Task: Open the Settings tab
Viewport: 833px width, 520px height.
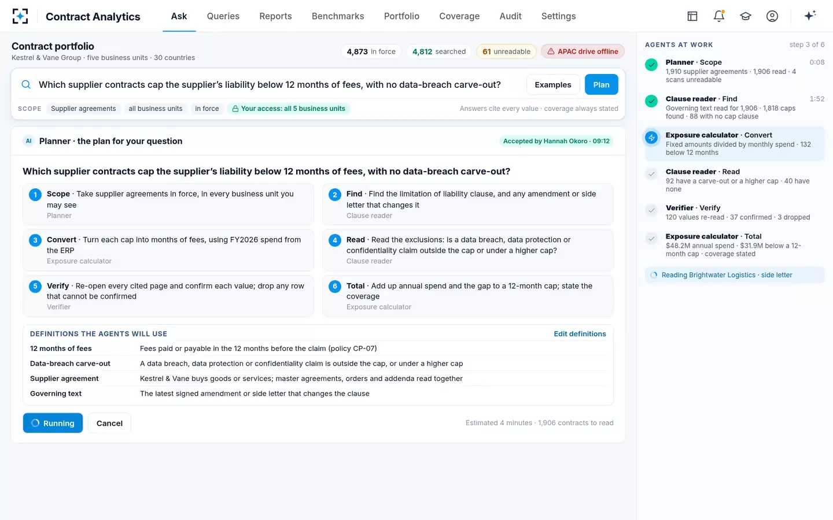Action: coord(559,16)
